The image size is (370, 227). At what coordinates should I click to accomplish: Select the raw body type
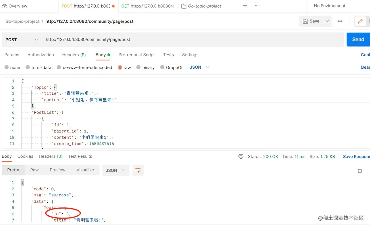[x=124, y=68]
